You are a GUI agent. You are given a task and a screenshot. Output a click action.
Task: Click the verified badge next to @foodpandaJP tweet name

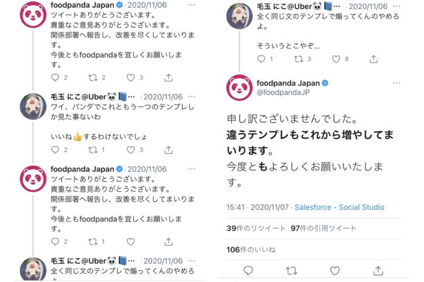coord(325,83)
